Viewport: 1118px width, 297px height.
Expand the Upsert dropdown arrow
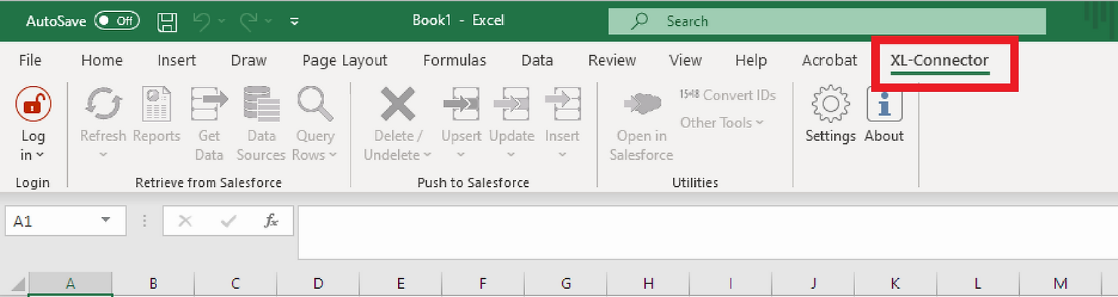click(461, 155)
